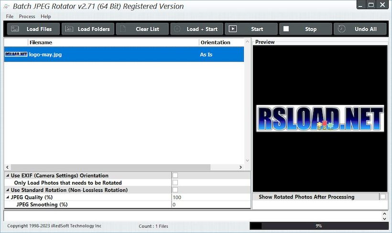Image resolution: width=392 pixels, height=233 pixels.
Task: Click the horizontal scroll right arrow
Action: (240, 167)
